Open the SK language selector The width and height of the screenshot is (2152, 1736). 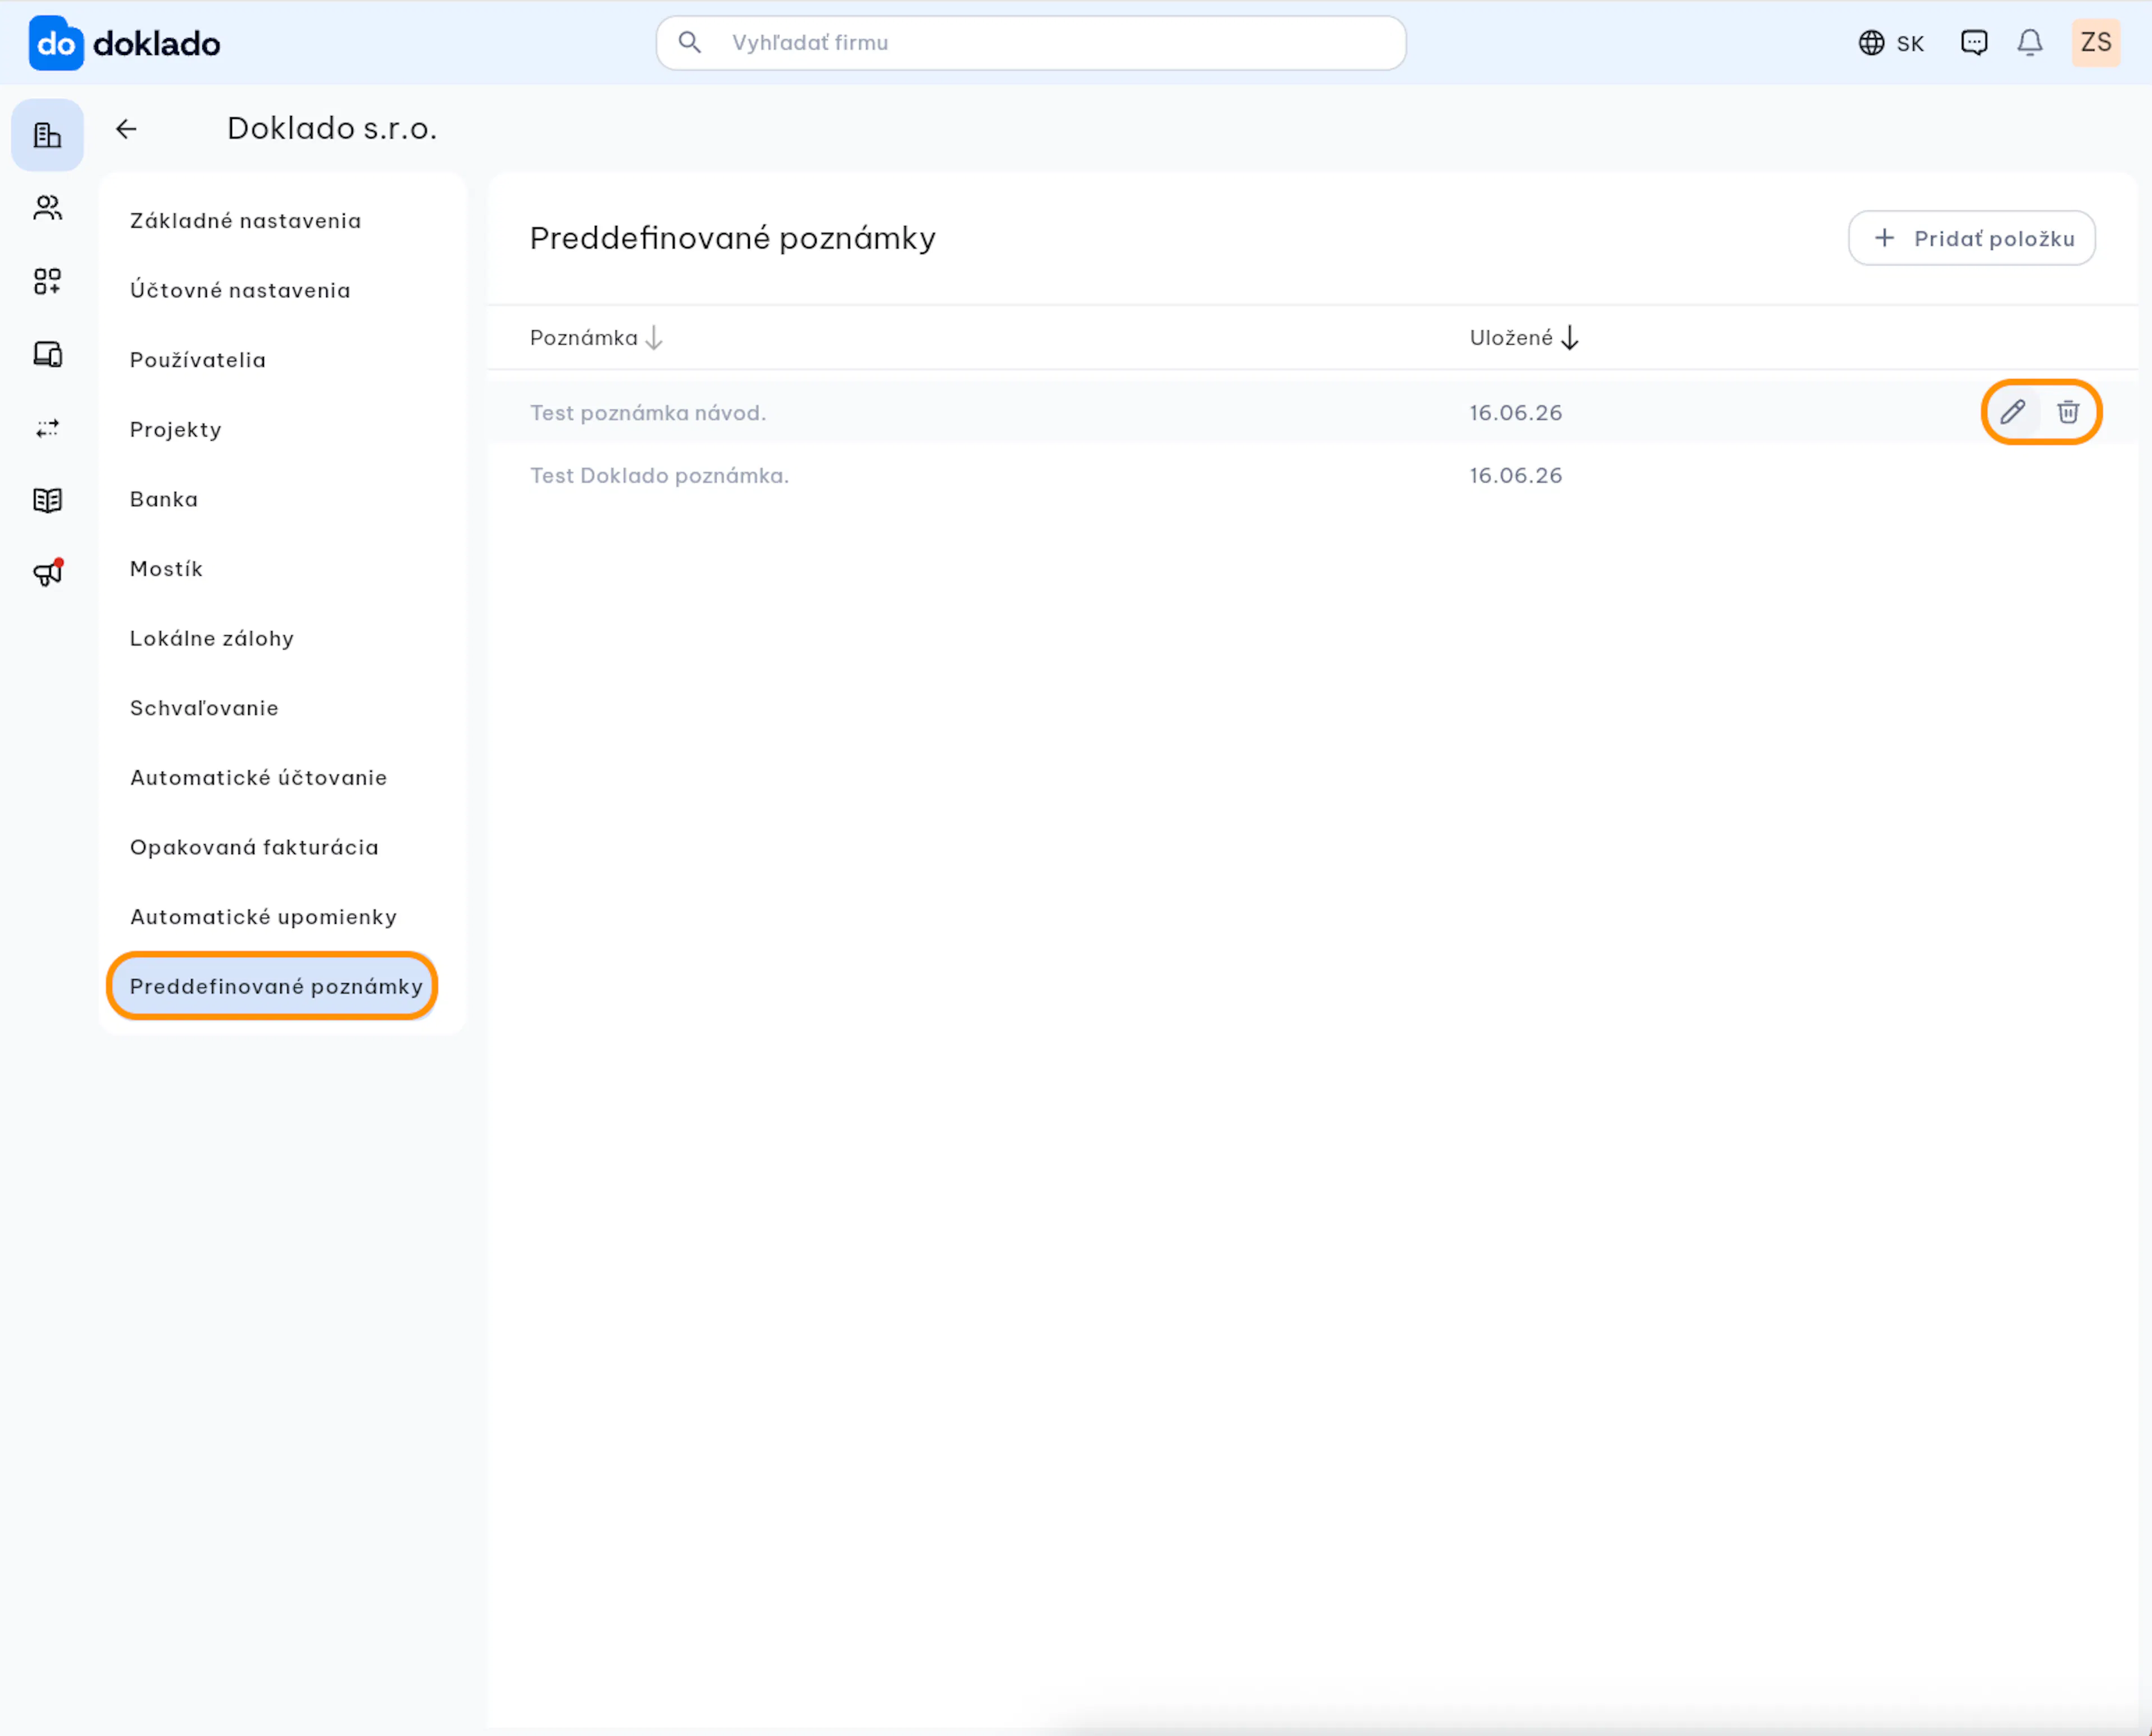[1891, 43]
